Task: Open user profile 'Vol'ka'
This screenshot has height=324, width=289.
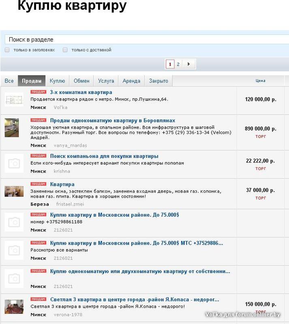Action: (60, 107)
